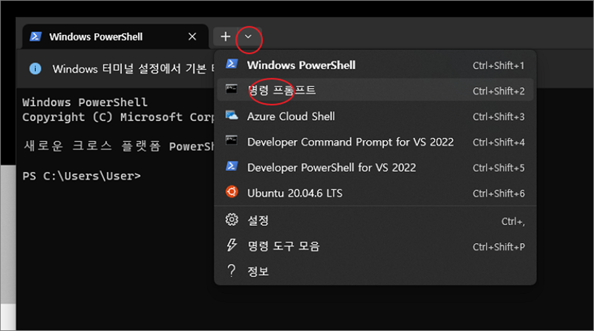Image resolution: width=594 pixels, height=331 pixels.
Task: Open 명령 프롬프트 profile from the menu
Action: click(x=375, y=91)
